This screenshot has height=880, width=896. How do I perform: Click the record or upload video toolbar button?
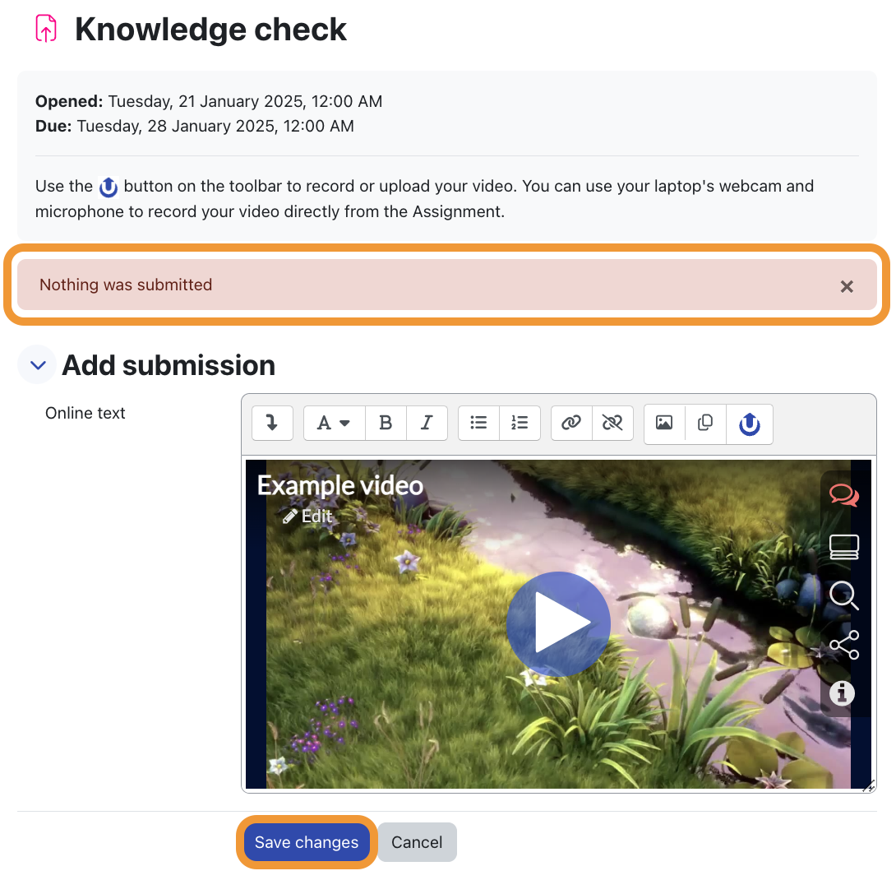point(749,424)
